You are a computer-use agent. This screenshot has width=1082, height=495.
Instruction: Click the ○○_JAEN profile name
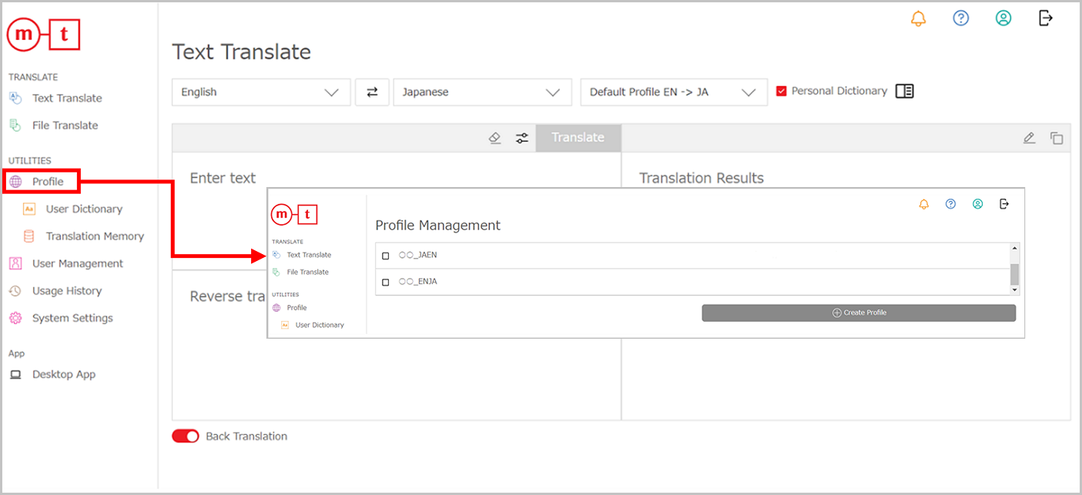[x=418, y=255]
